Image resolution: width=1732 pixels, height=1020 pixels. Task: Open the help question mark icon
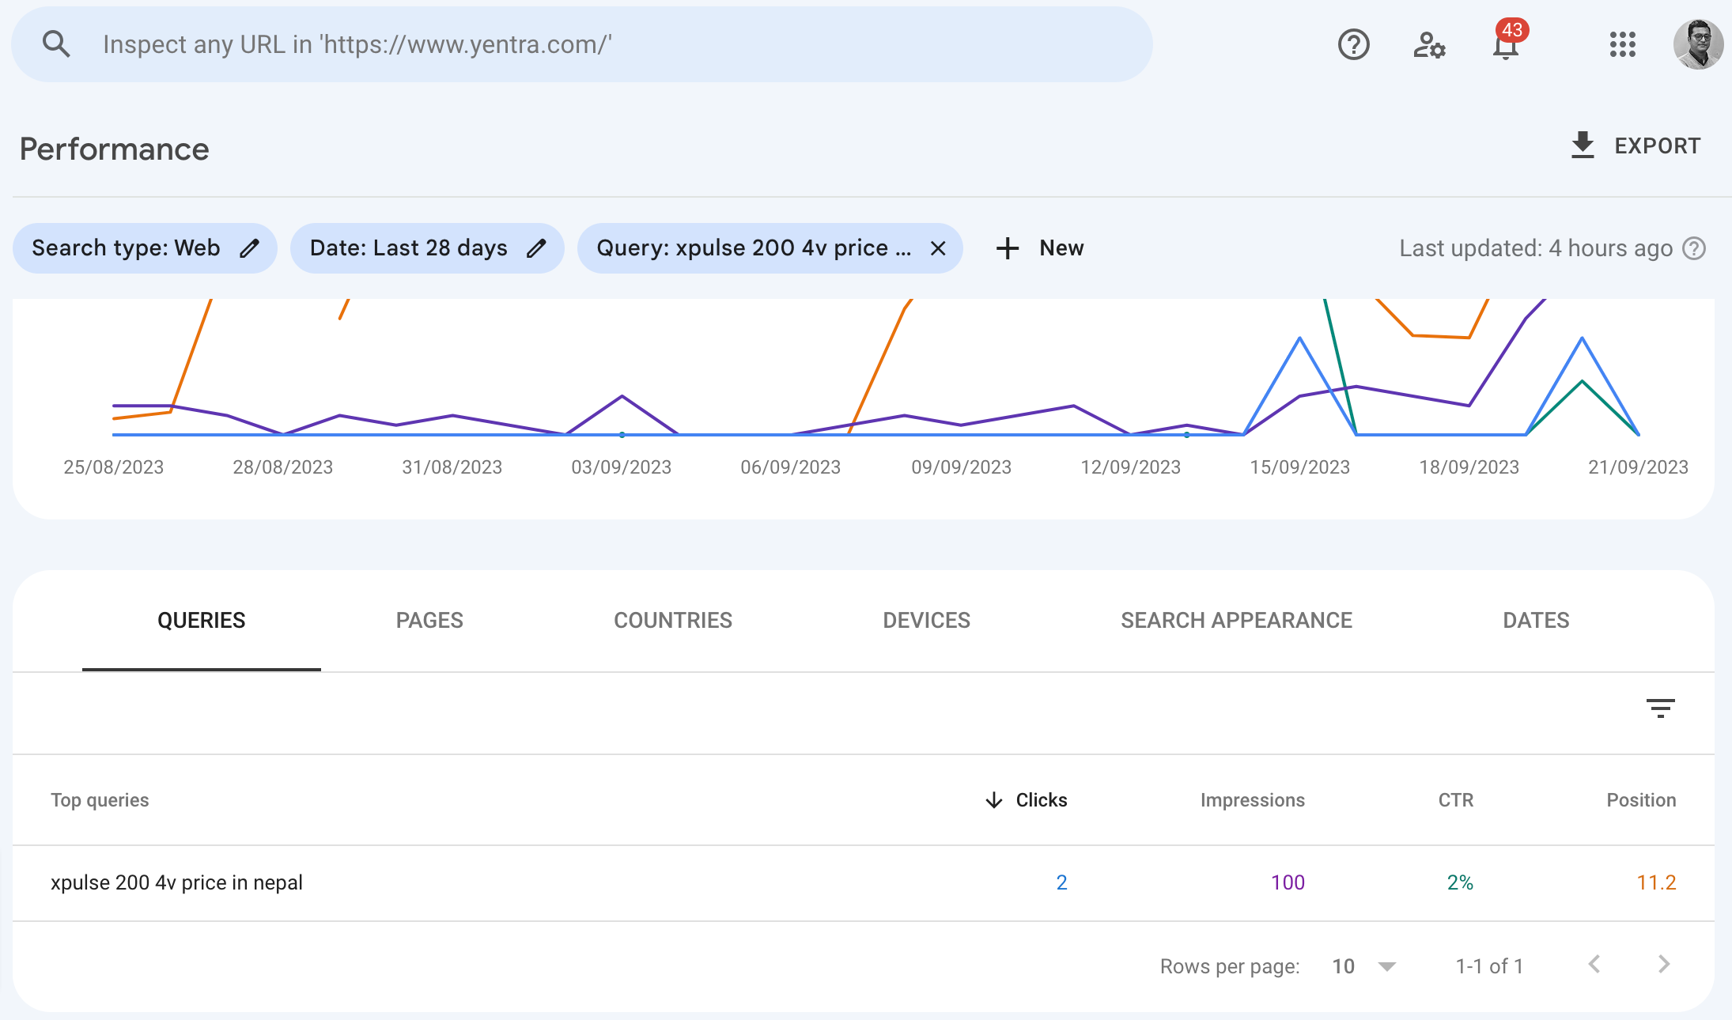(1353, 44)
